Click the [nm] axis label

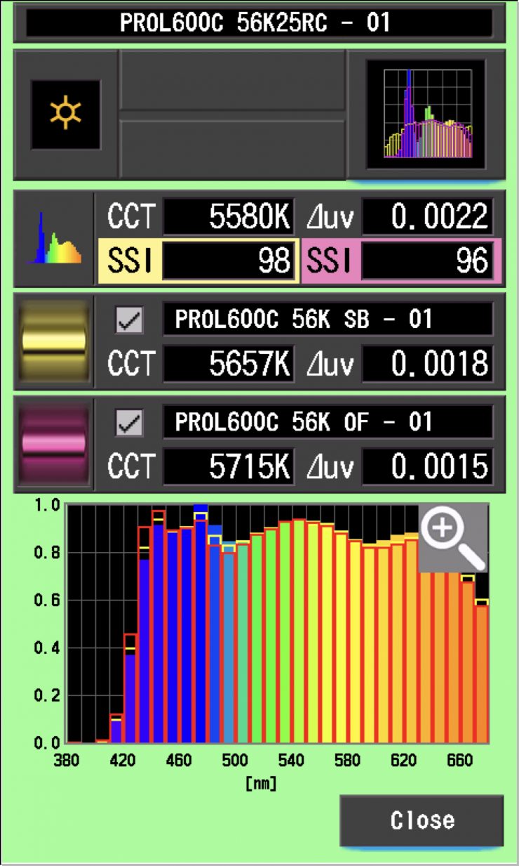click(x=261, y=782)
